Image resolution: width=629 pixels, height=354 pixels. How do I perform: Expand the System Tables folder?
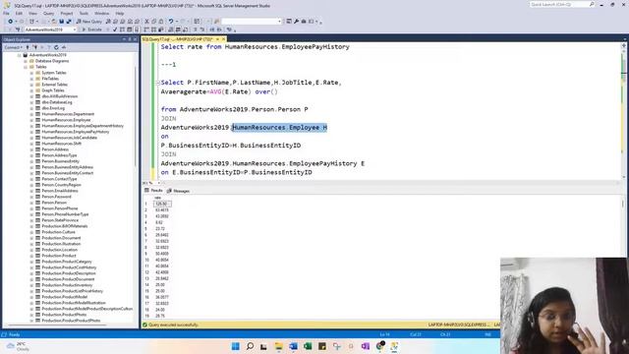(31, 73)
